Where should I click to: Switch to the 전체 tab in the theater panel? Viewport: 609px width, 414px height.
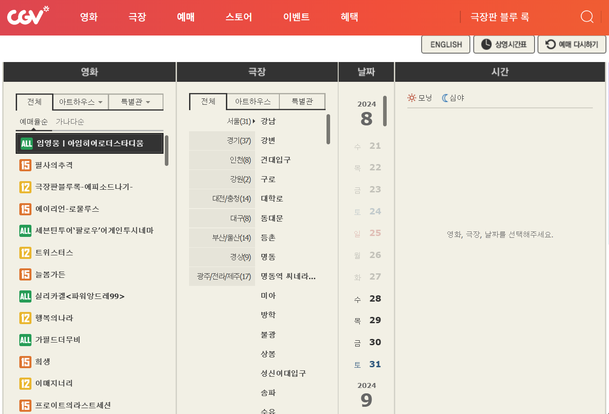(207, 102)
